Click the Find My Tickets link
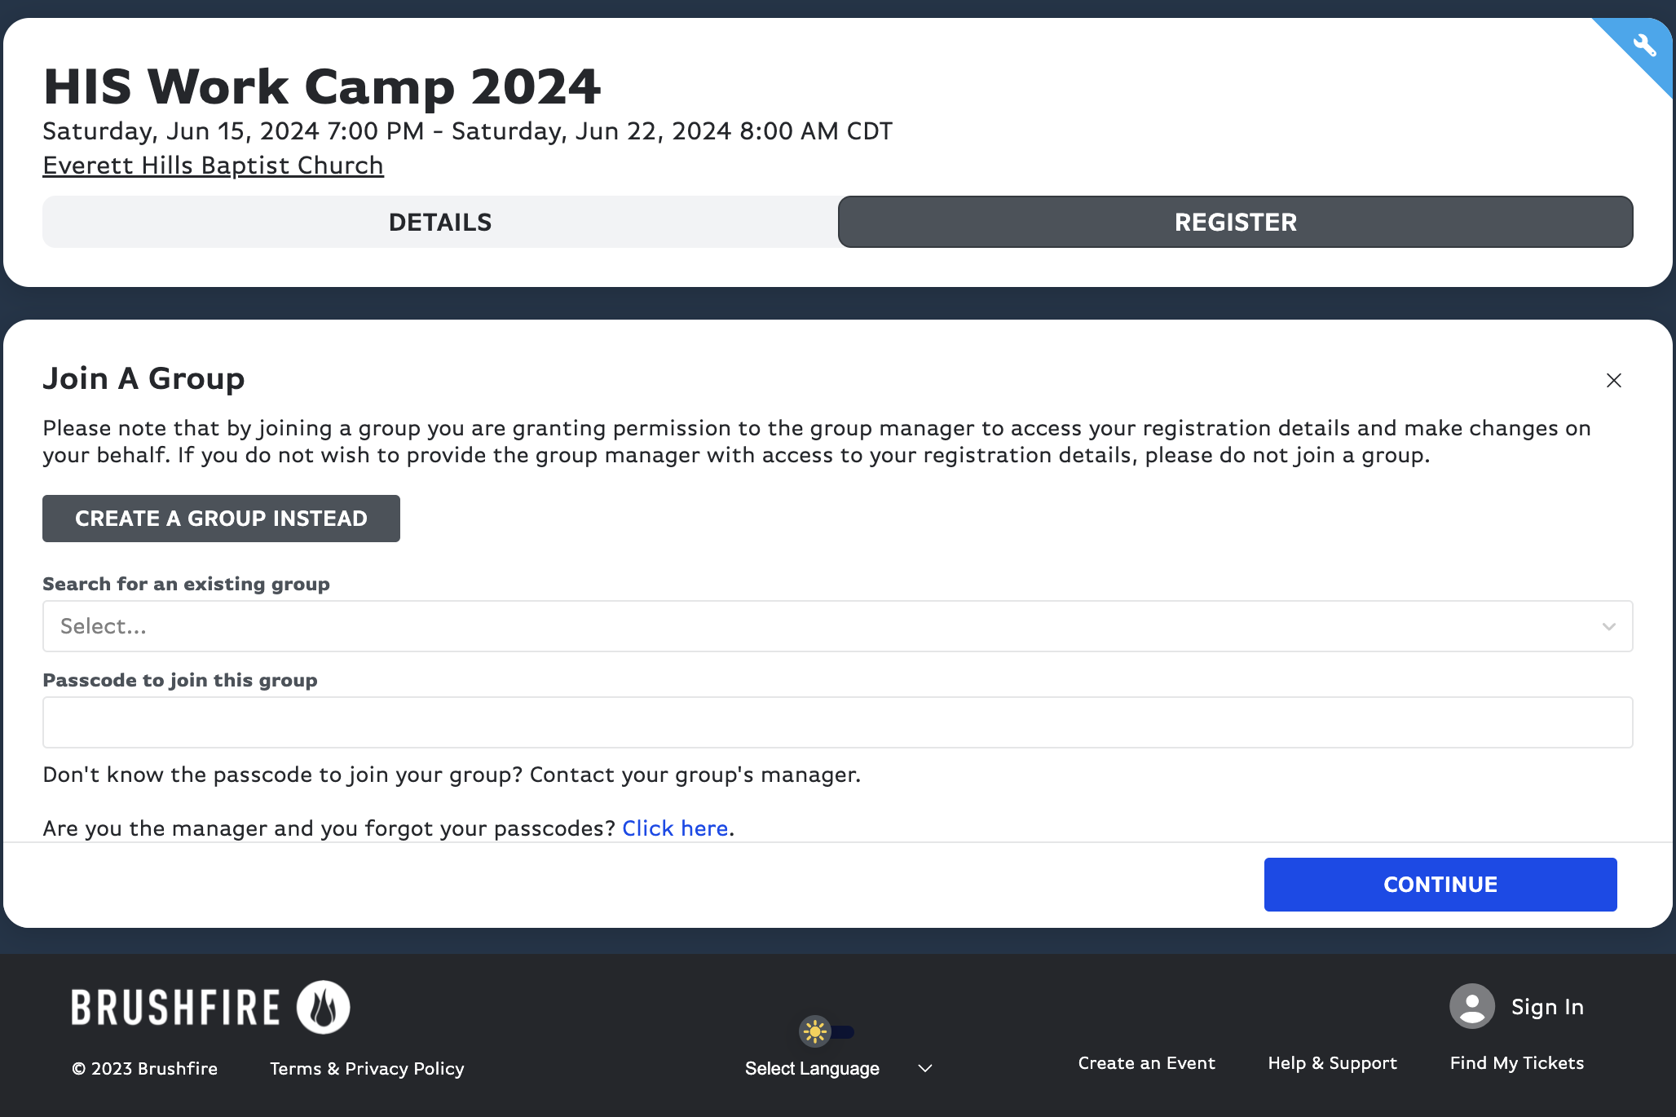This screenshot has height=1117, width=1676. tap(1516, 1063)
